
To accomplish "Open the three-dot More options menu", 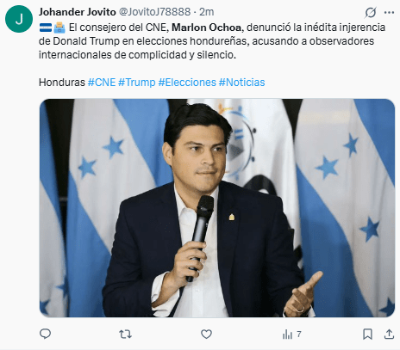I will click(x=389, y=12).
